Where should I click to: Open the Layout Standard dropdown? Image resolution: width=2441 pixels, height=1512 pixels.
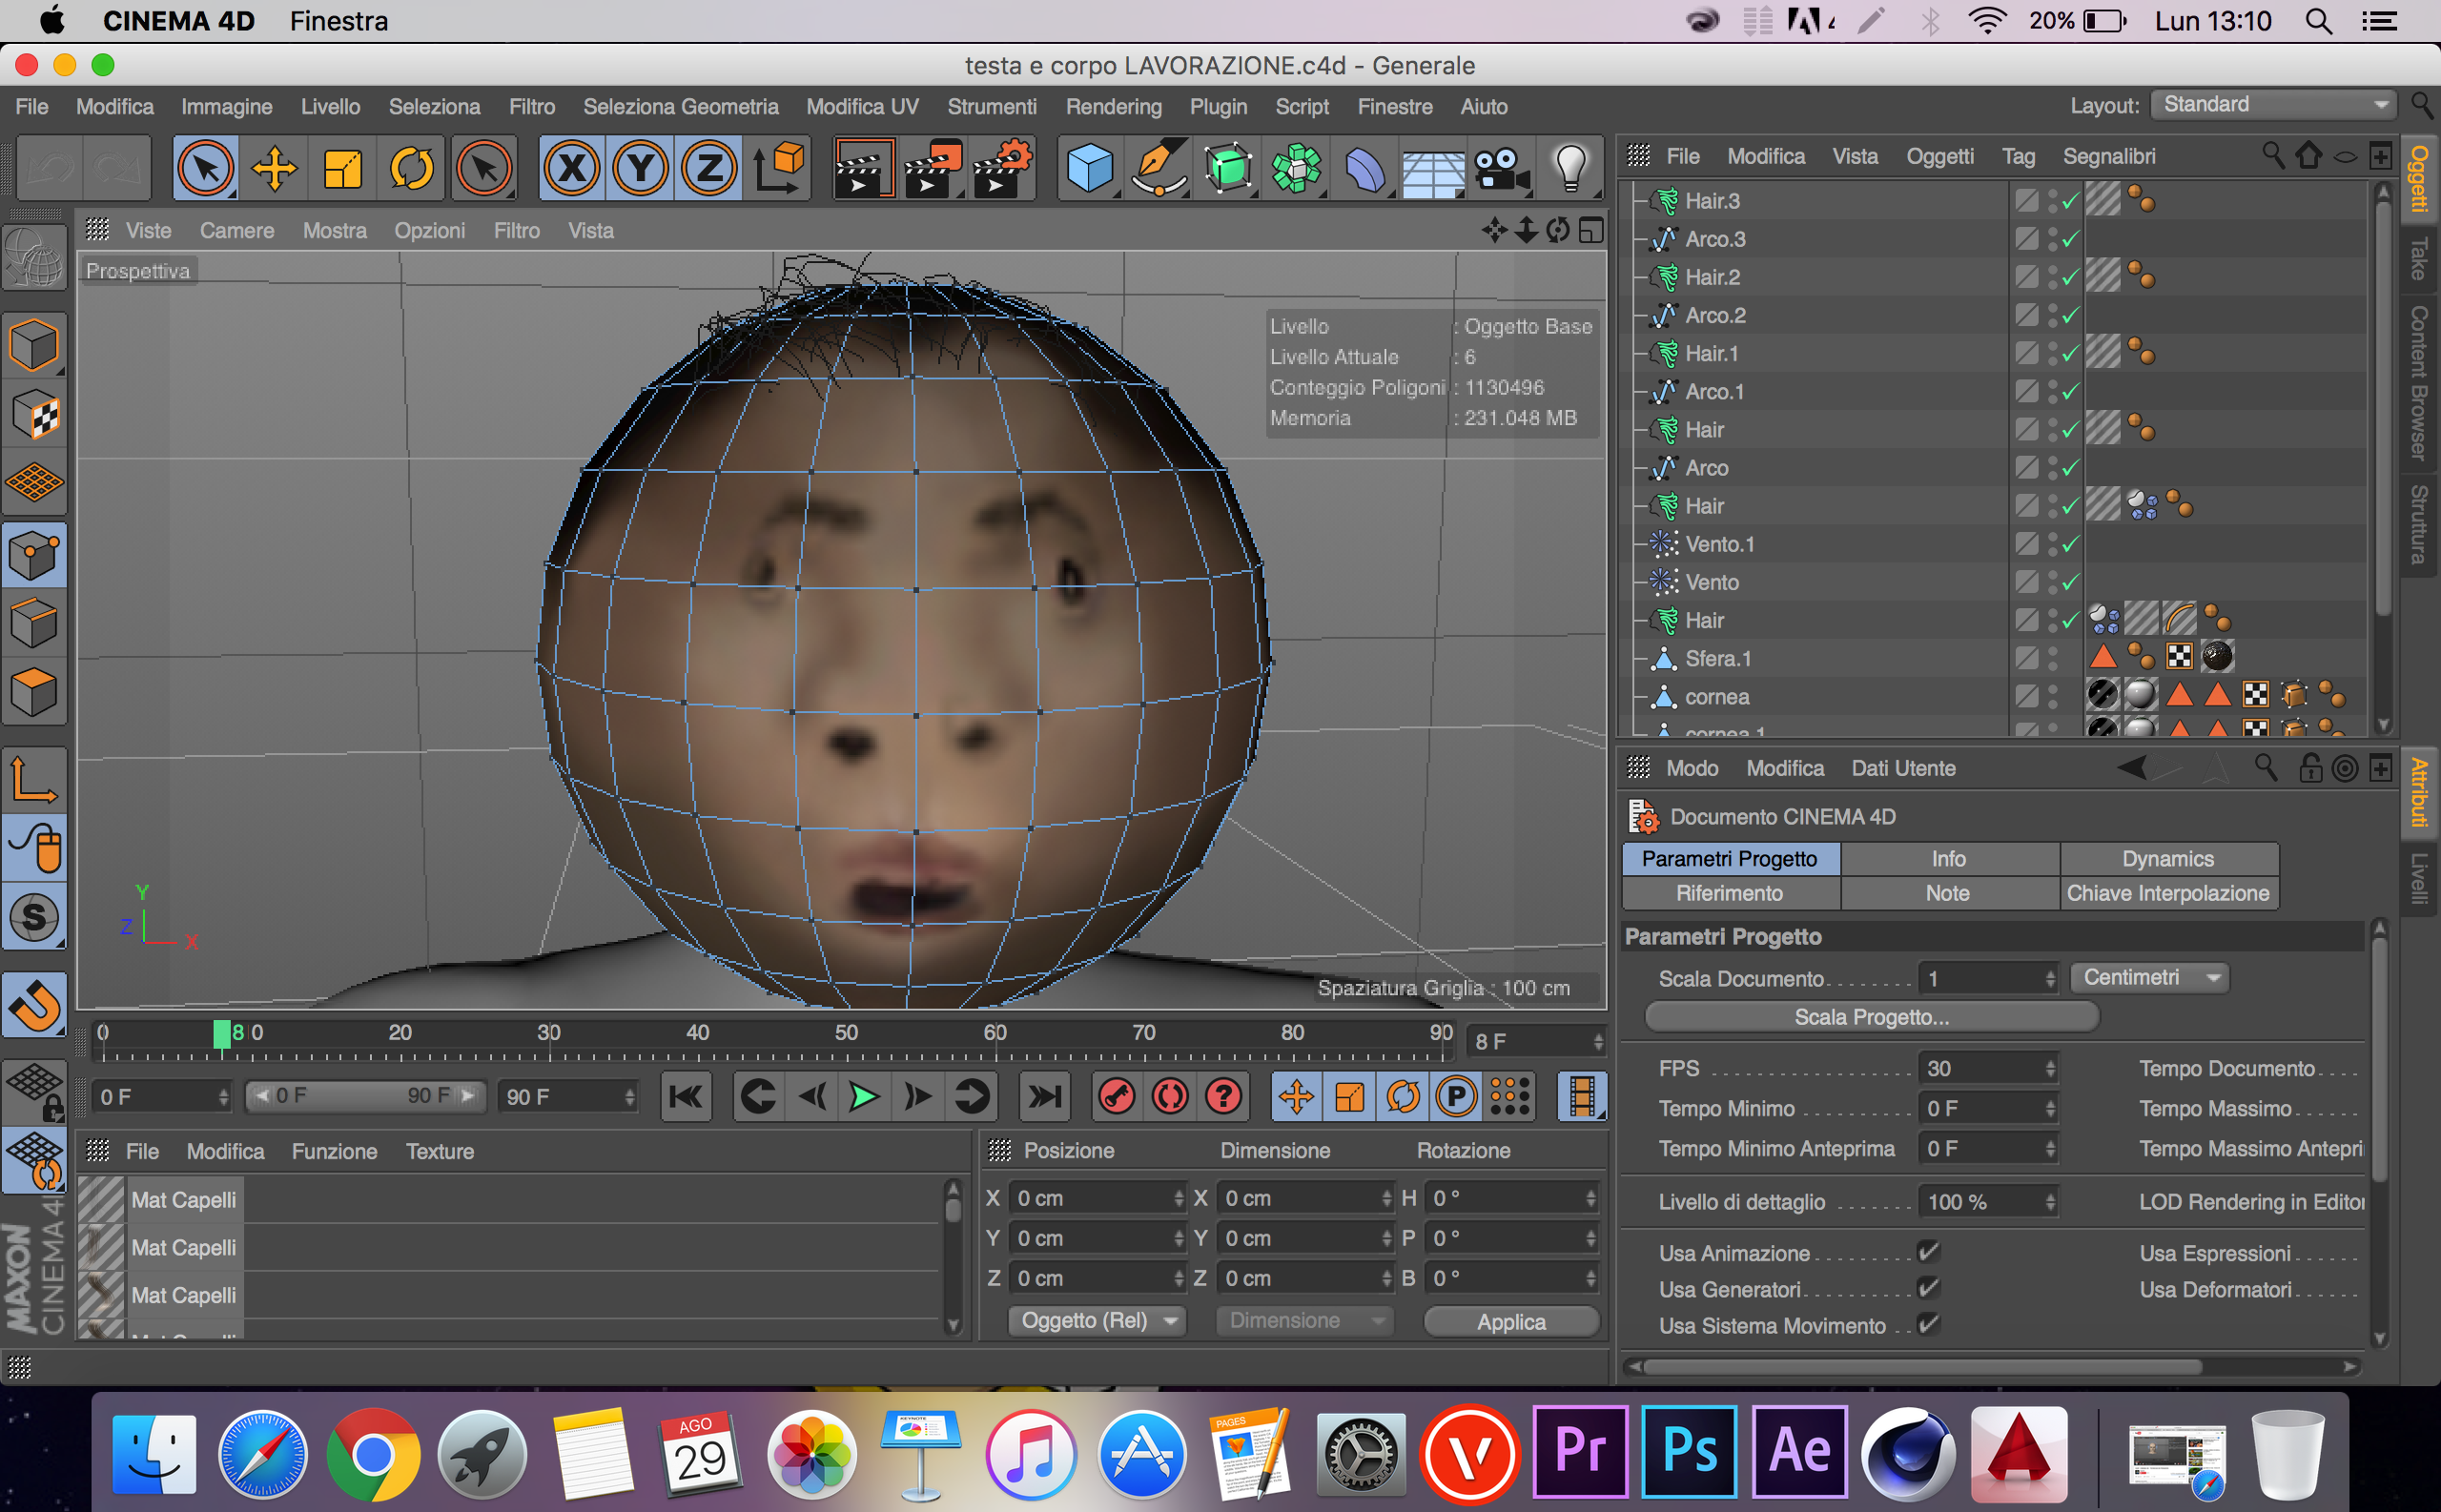tap(2273, 105)
